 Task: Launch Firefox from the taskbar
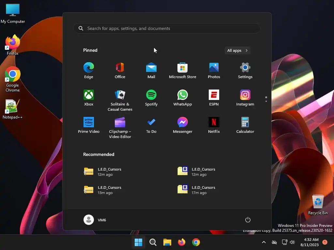tap(181, 242)
